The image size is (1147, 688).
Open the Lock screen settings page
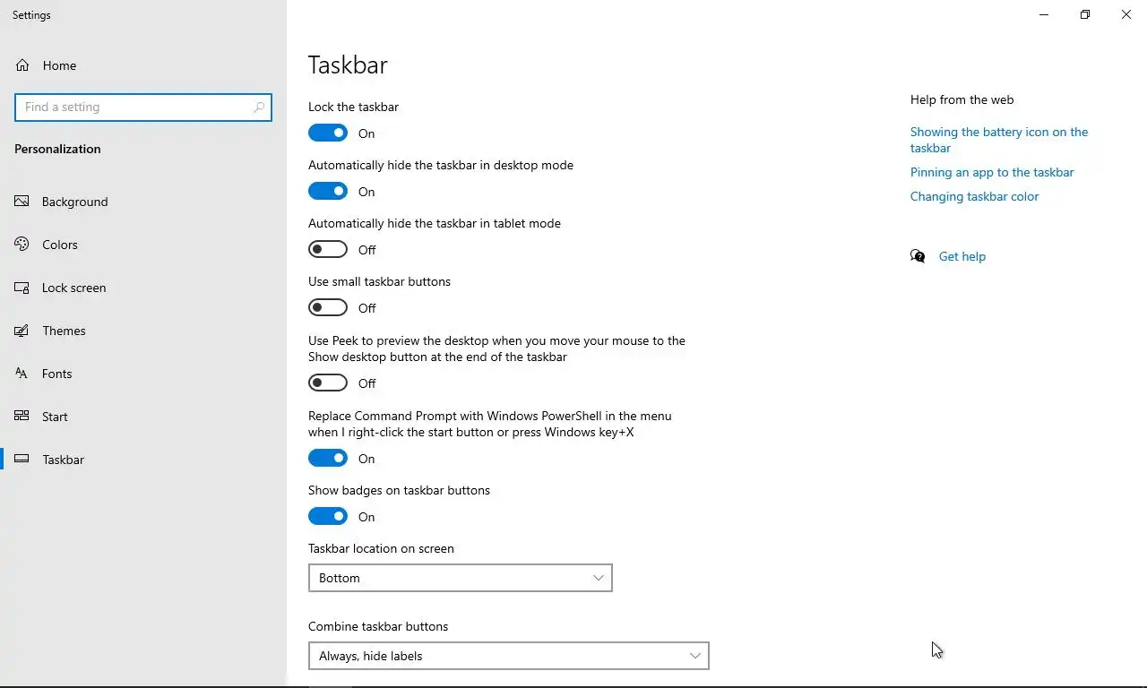point(73,288)
